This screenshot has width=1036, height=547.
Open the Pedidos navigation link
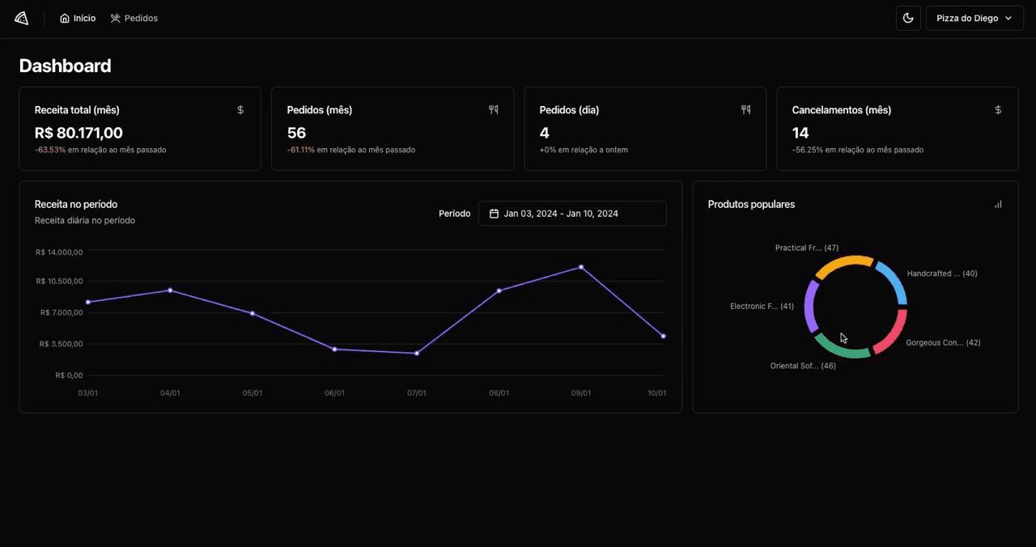(134, 18)
